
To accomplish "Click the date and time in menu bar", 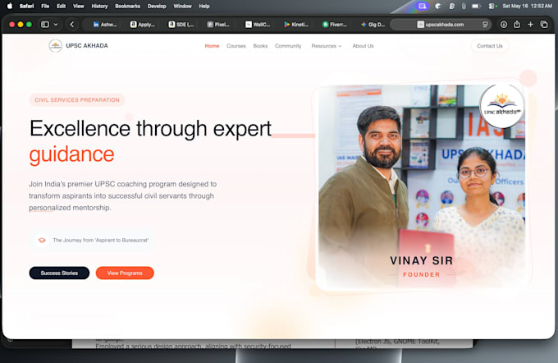I will click(528, 6).
